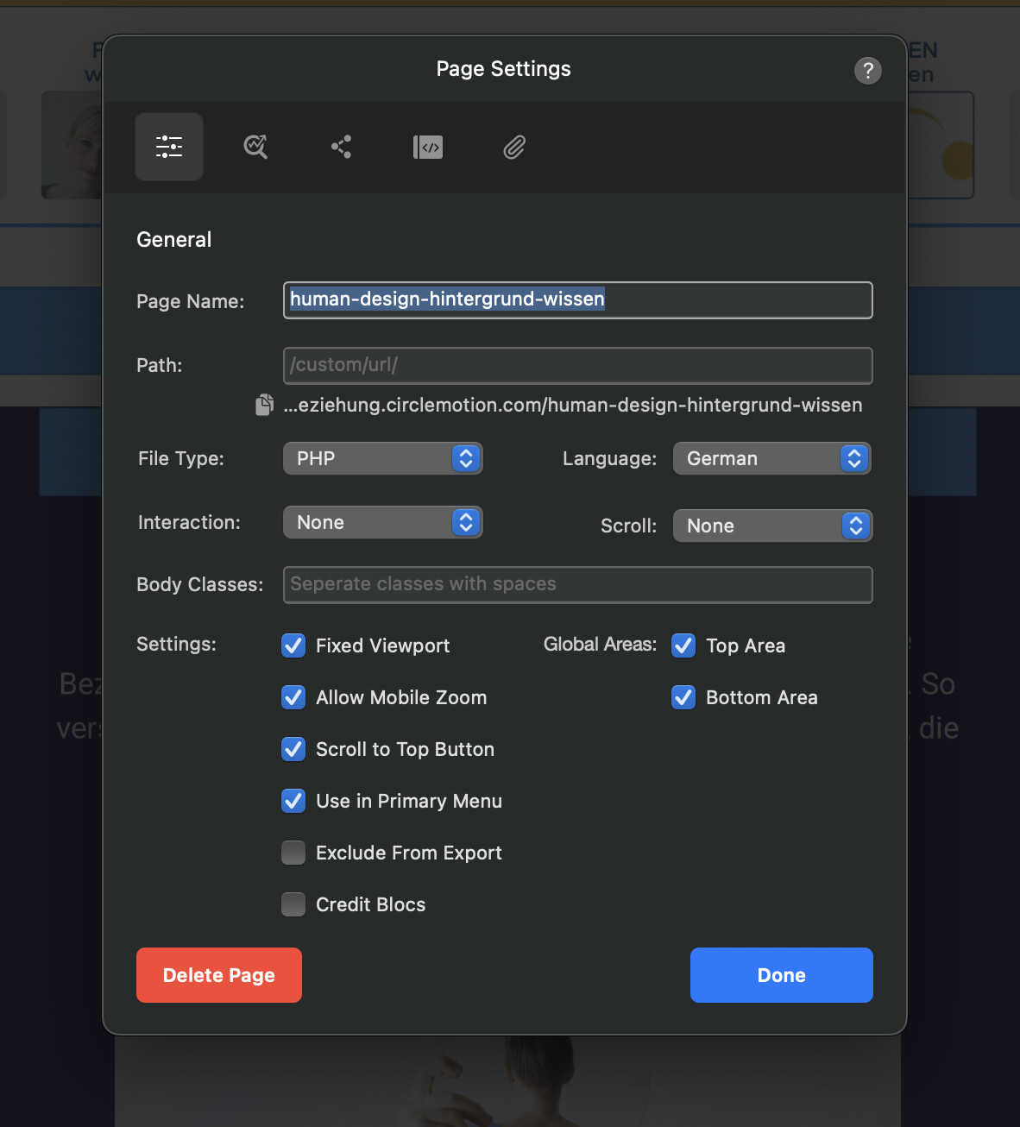Toggle the Allow Mobile Zoom checkbox
Viewport: 1020px width, 1127px height.
coord(293,697)
